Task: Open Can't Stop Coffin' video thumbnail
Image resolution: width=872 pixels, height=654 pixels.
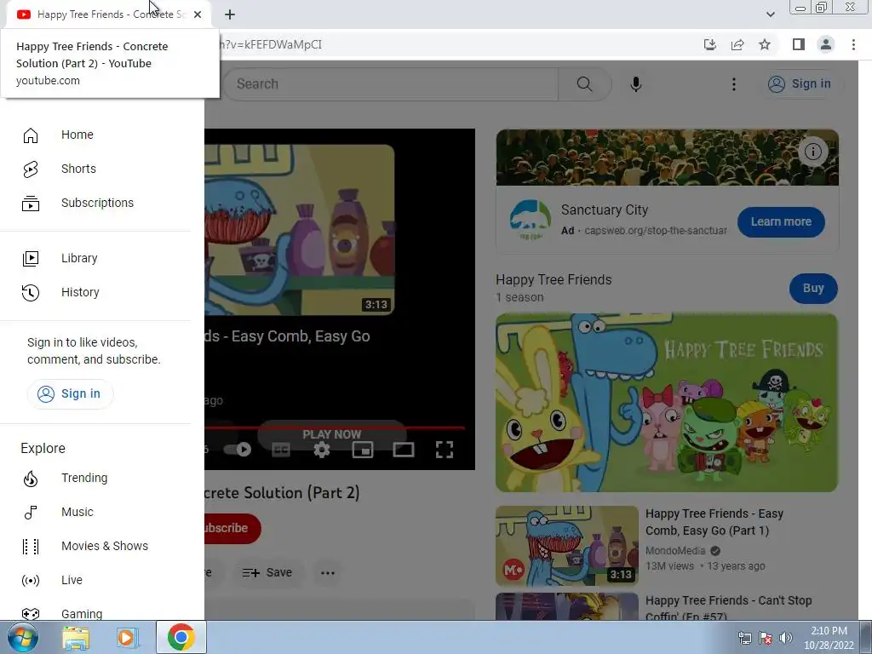Action: [567, 606]
